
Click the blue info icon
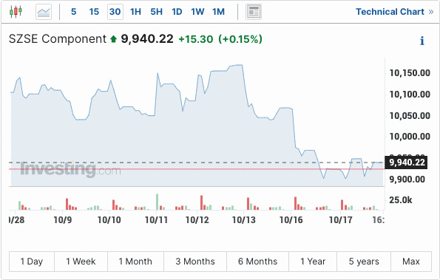point(422,41)
